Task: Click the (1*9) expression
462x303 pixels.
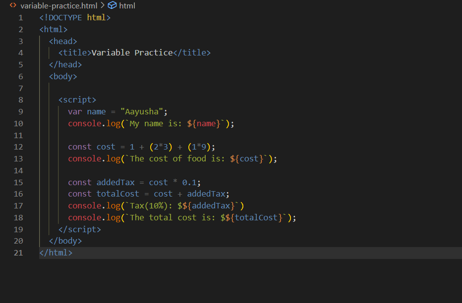Action: tap(199, 147)
